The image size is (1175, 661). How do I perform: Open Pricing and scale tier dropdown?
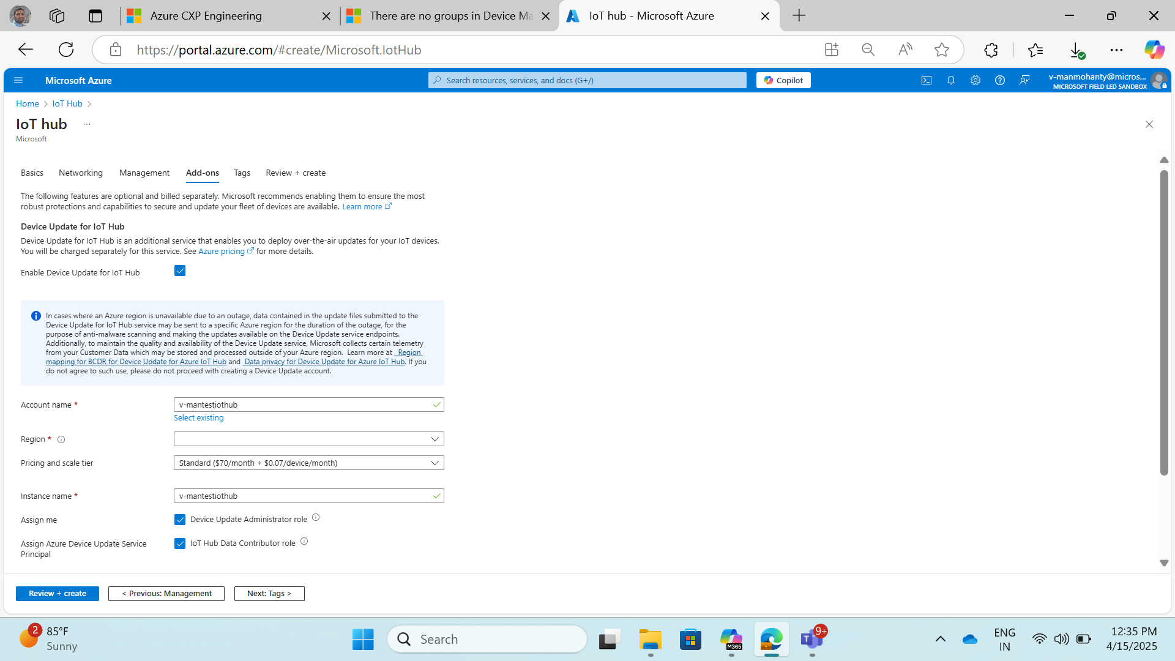tap(308, 463)
